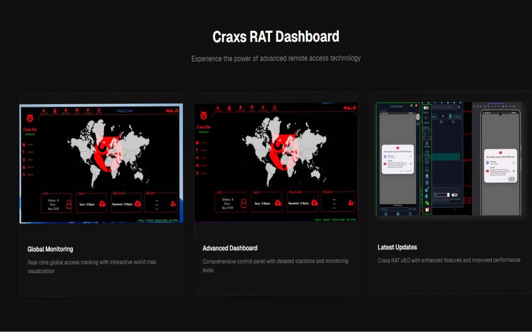Open the notifications icon in the top bar
Viewport: 532px width, 332px height.
[66, 110]
